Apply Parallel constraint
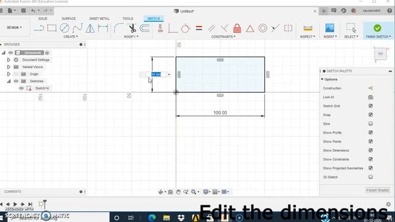395x222 pixels. 212,28
